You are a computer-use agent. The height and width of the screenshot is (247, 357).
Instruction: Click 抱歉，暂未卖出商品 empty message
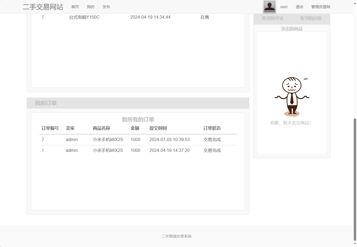pyautogui.click(x=291, y=123)
